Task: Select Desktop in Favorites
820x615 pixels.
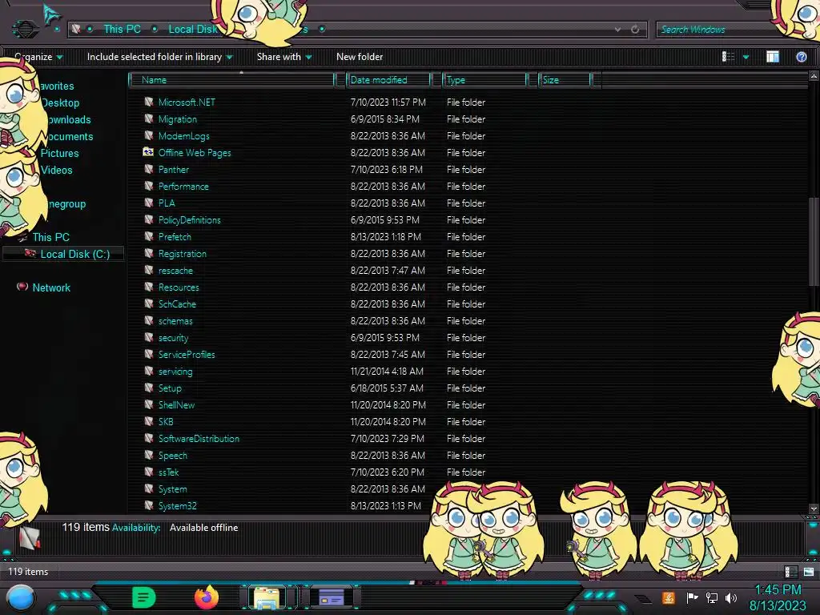Action: [59, 103]
